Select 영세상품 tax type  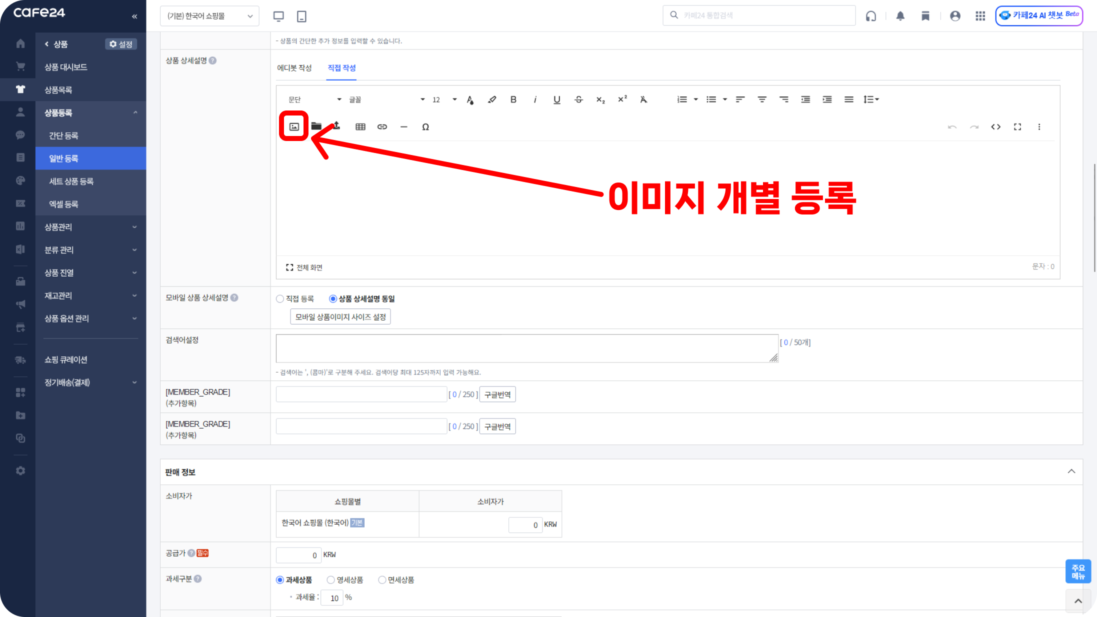tap(330, 580)
